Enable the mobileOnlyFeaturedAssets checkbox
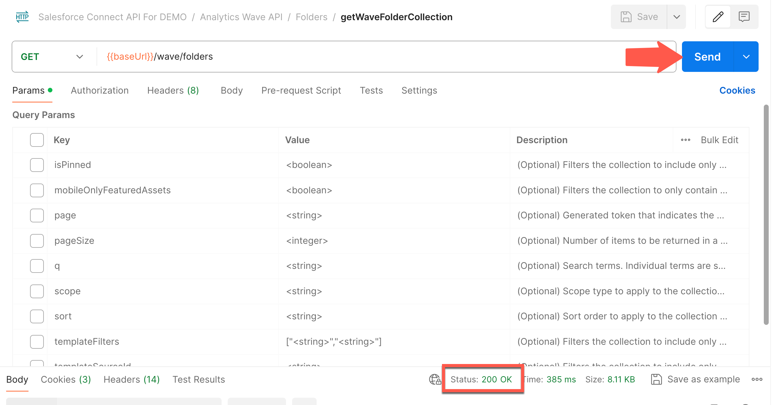Image resolution: width=773 pixels, height=405 pixels. click(37, 190)
